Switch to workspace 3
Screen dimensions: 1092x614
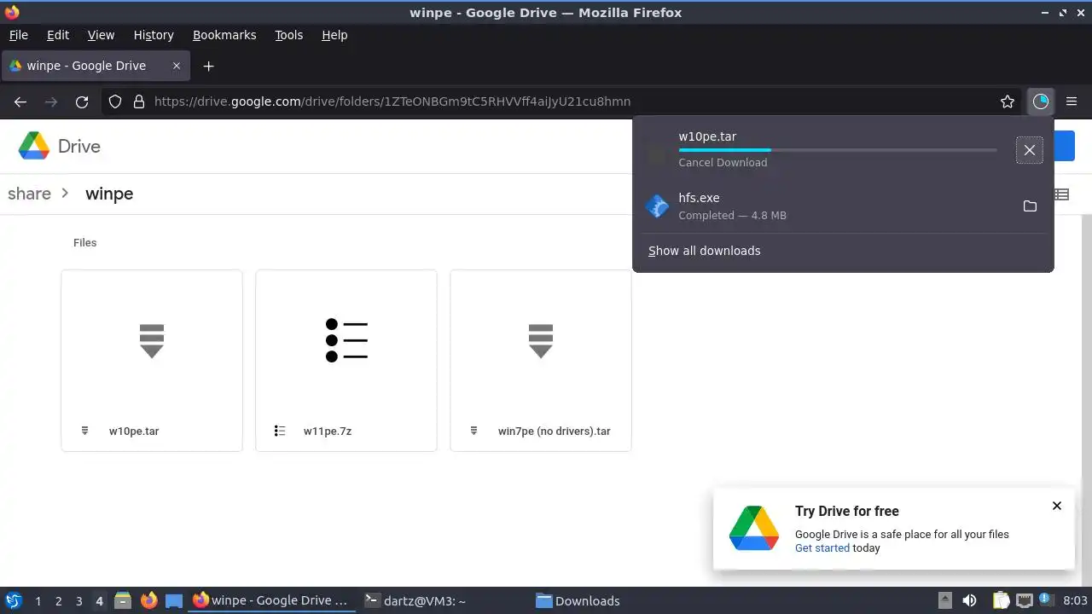click(x=79, y=601)
